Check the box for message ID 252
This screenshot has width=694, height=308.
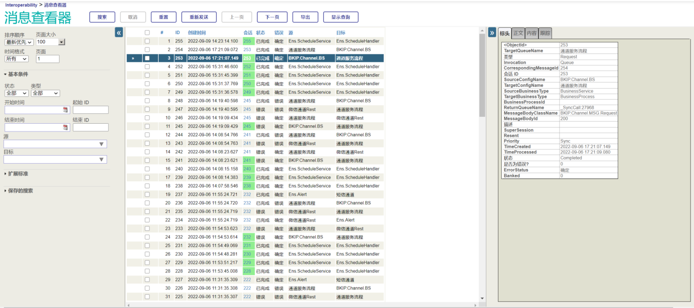147,67
